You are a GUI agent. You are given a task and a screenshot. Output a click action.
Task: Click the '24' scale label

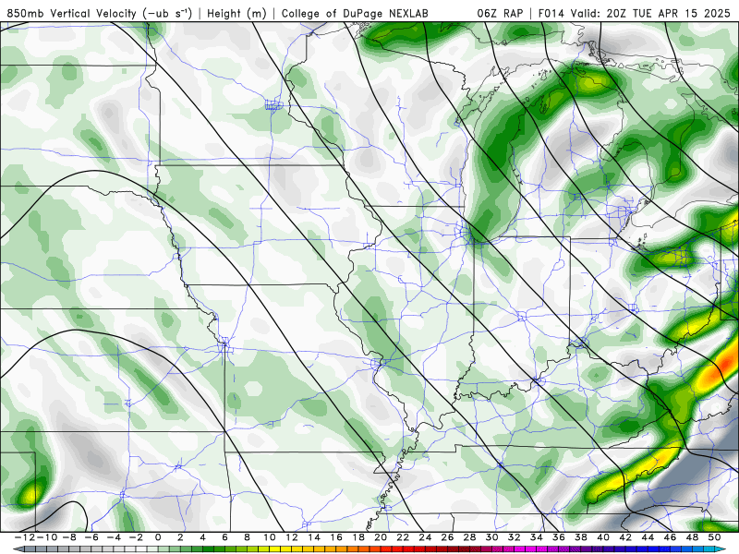pos(425,537)
